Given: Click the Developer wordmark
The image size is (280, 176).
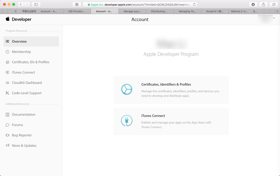Looking at the screenshot, I should click(x=22, y=19).
